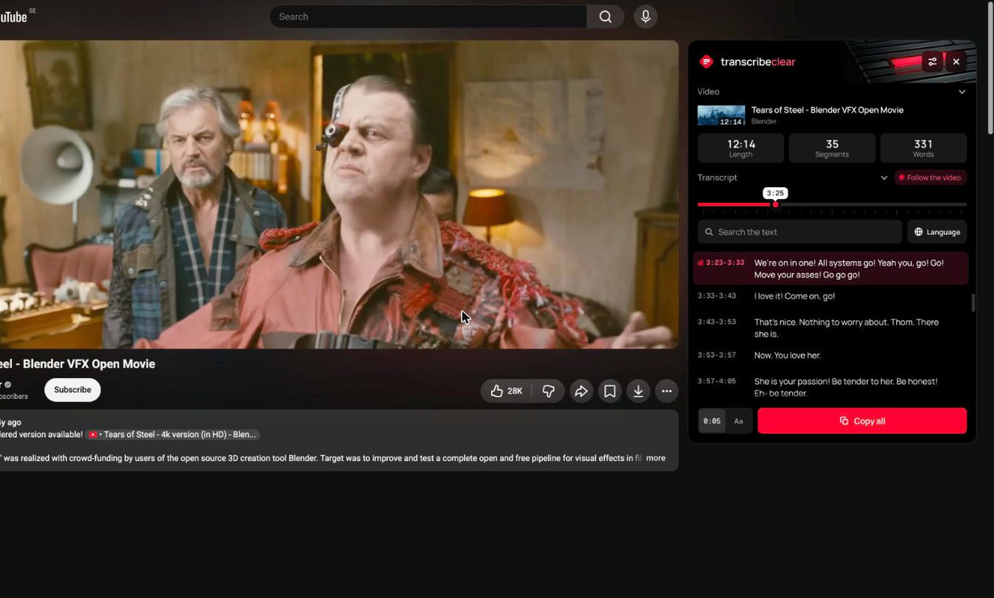994x598 pixels.
Task: Jump to segment 'Now. You love her.'
Action: 831,356
